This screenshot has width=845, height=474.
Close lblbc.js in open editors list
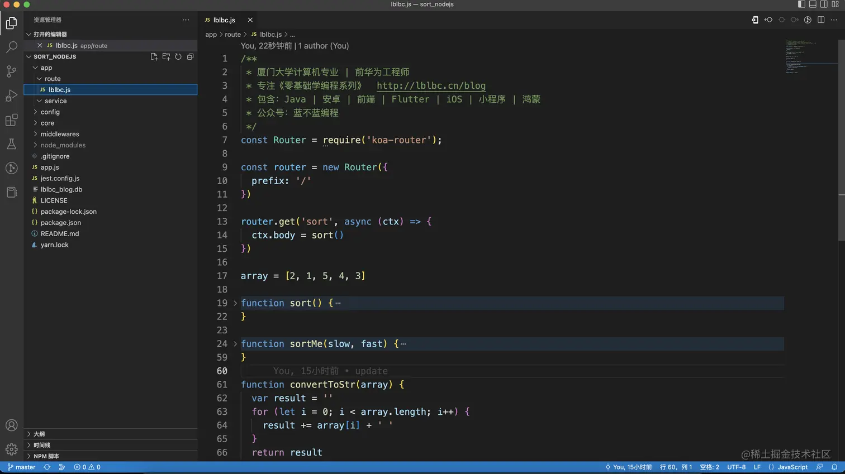click(x=40, y=45)
